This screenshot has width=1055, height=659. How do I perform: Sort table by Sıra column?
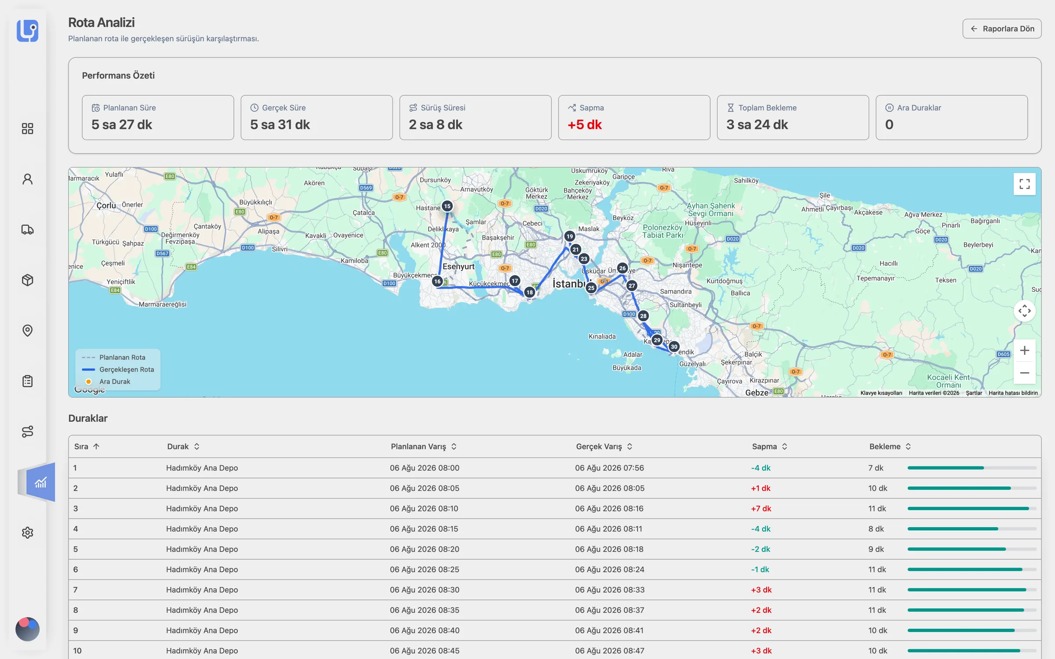pos(87,446)
